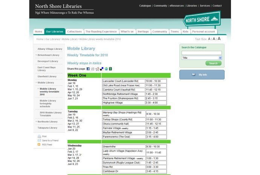Click the Print printer icon
The height and width of the screenshot is (175, 260).
39,136
